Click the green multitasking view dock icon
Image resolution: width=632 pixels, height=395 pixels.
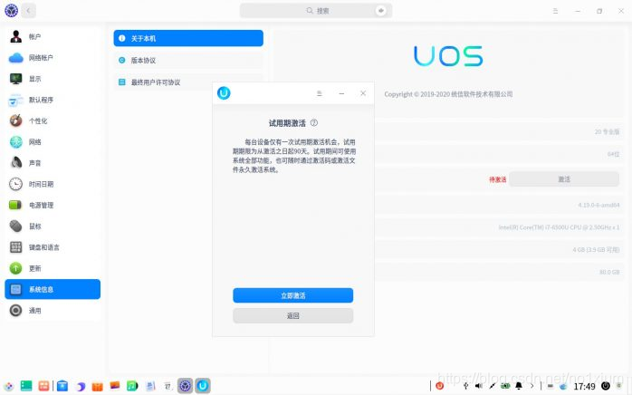pyautogui.click(x=26, y=386)
